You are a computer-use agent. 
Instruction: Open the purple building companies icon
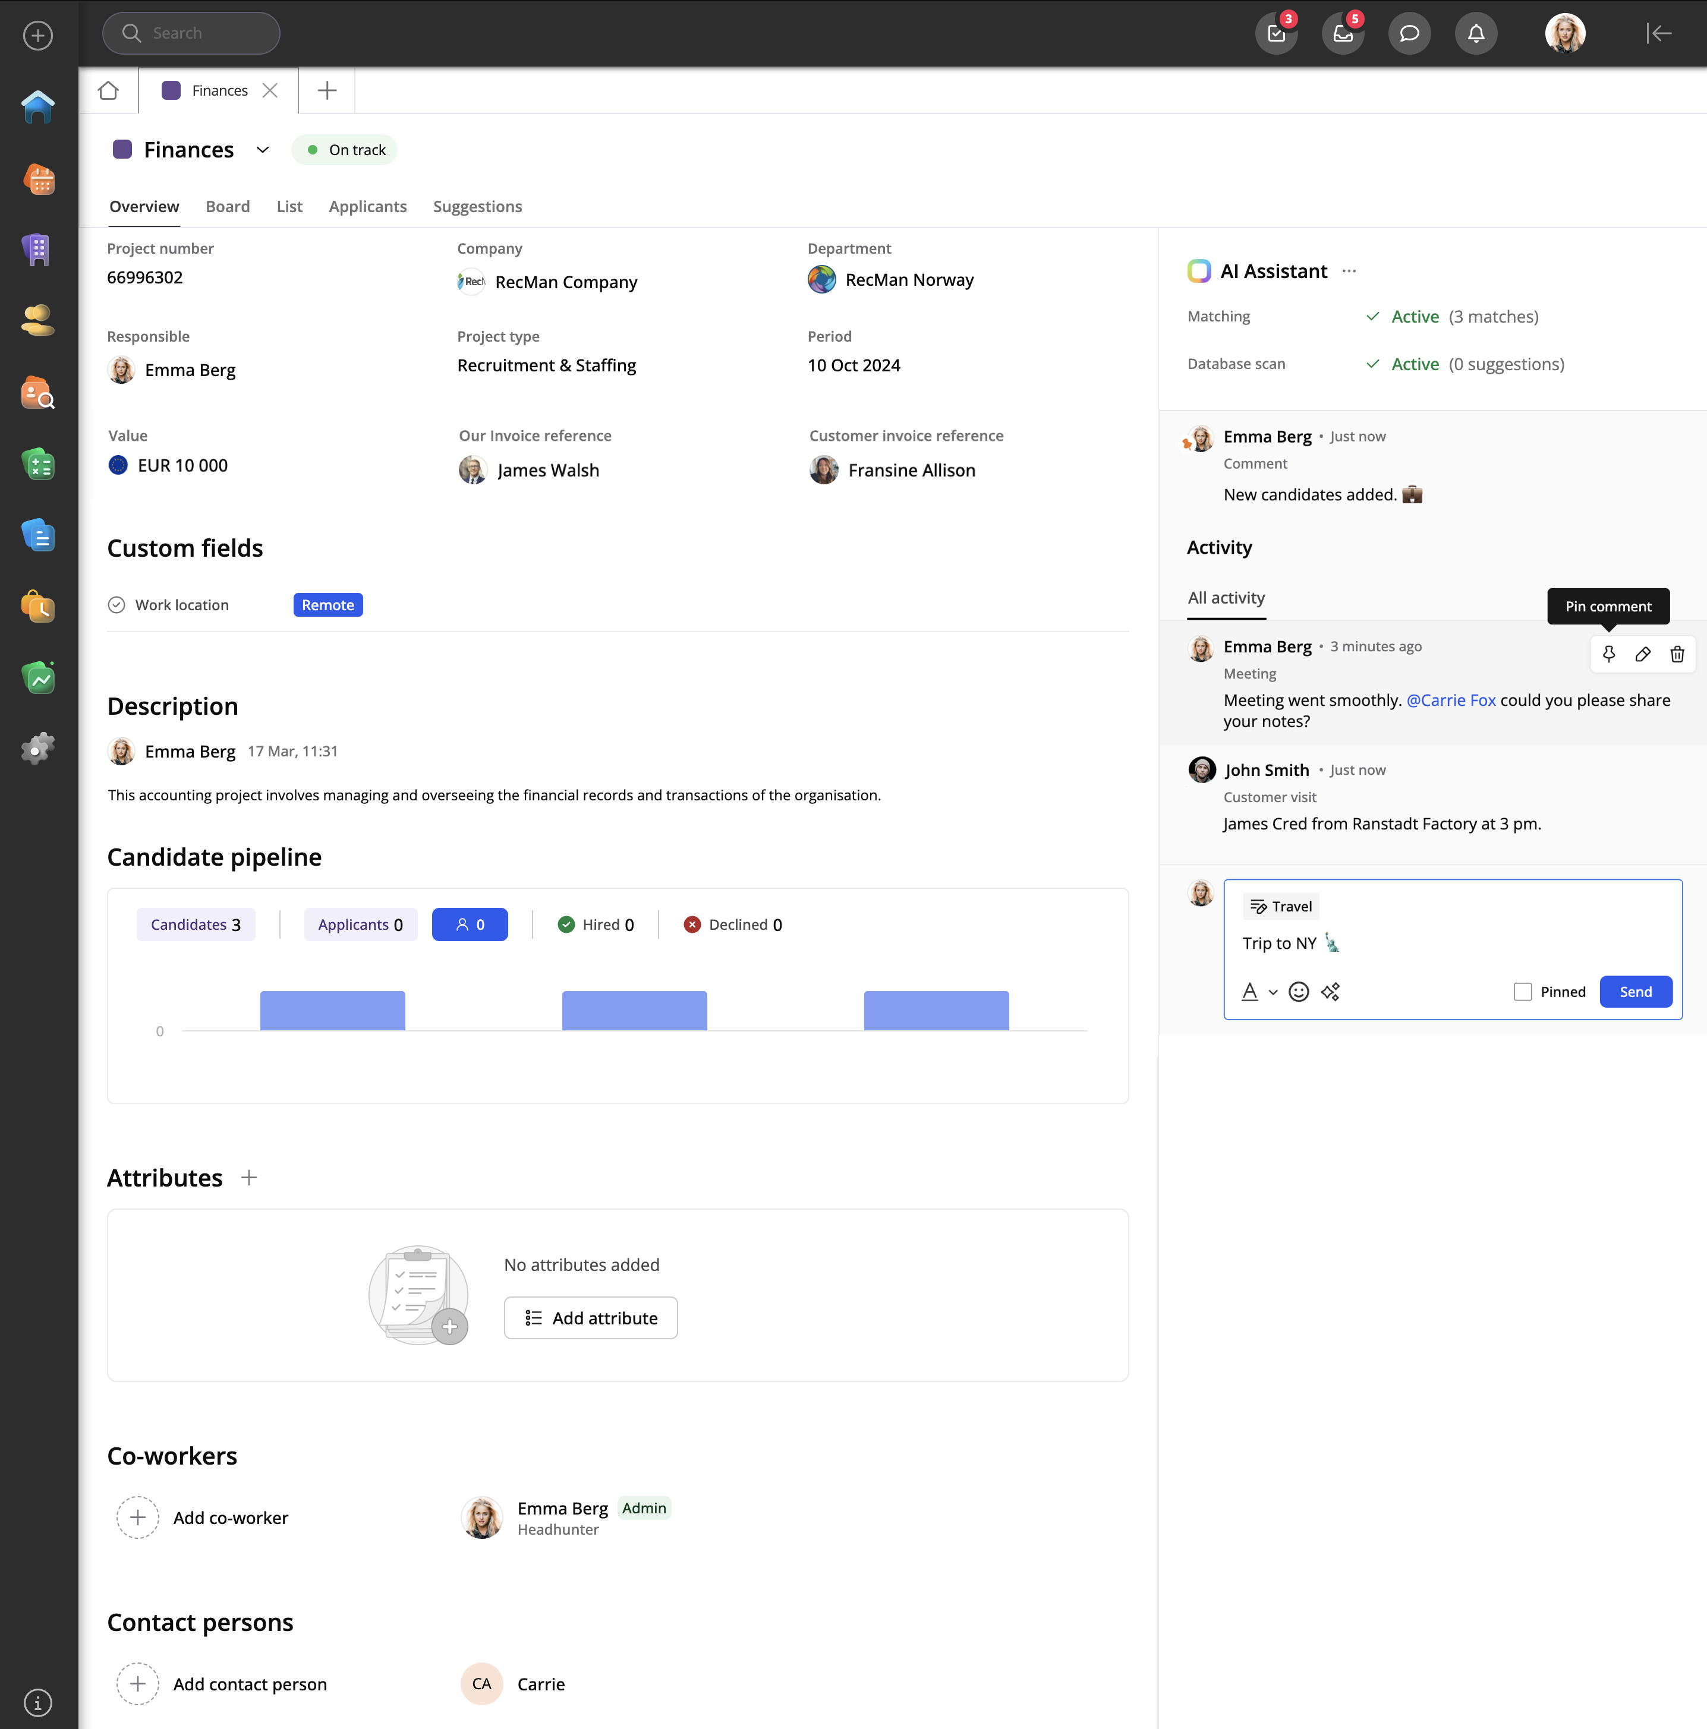tap(37, 250)
